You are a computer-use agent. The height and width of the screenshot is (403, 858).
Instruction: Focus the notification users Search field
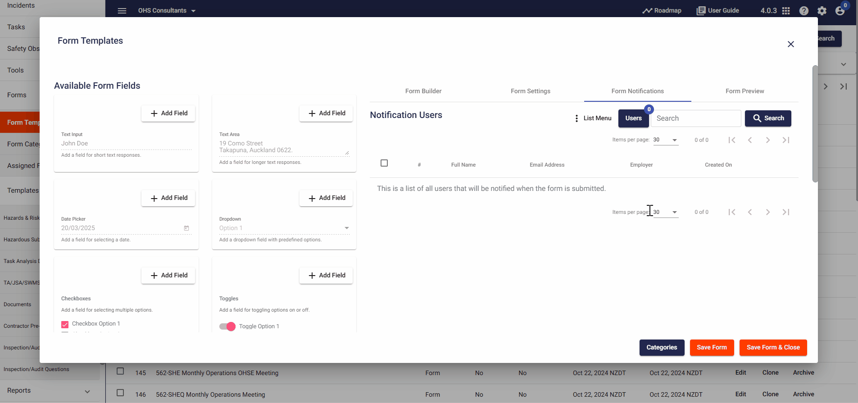696,118
